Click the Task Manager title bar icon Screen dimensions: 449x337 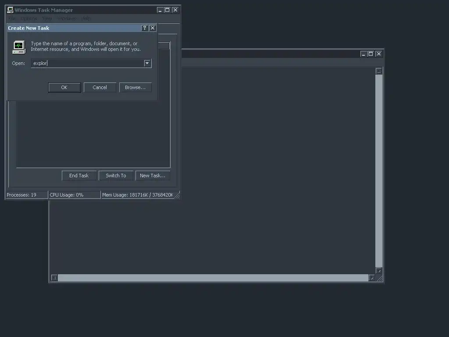click(11, 10)
